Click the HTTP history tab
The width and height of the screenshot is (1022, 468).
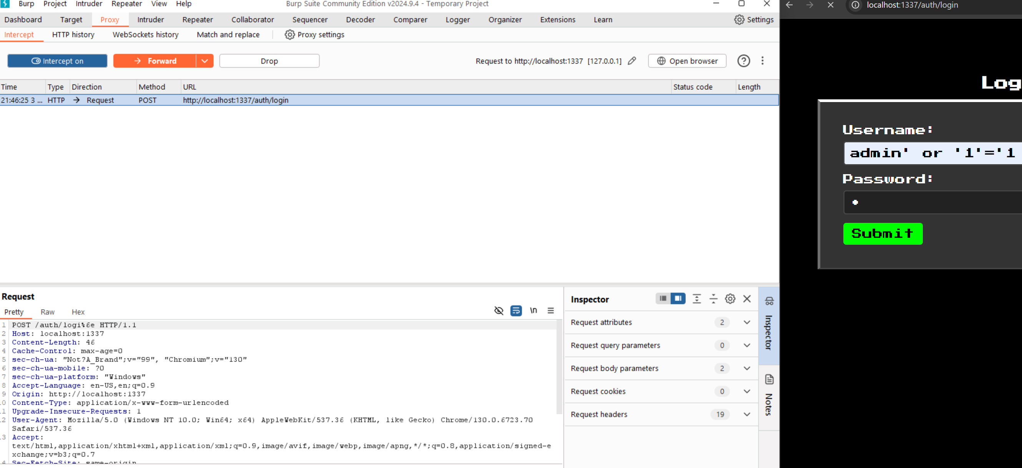tap(73, 35)
